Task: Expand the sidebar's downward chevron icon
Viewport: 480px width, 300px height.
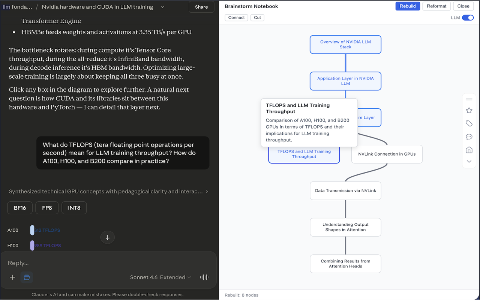Action: tap(469, 161)
